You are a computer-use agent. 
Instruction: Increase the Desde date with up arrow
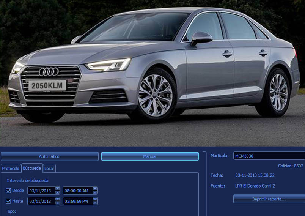(58, 189)
